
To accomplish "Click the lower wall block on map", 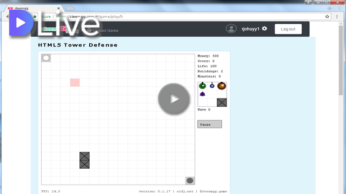I will point(84,164).
